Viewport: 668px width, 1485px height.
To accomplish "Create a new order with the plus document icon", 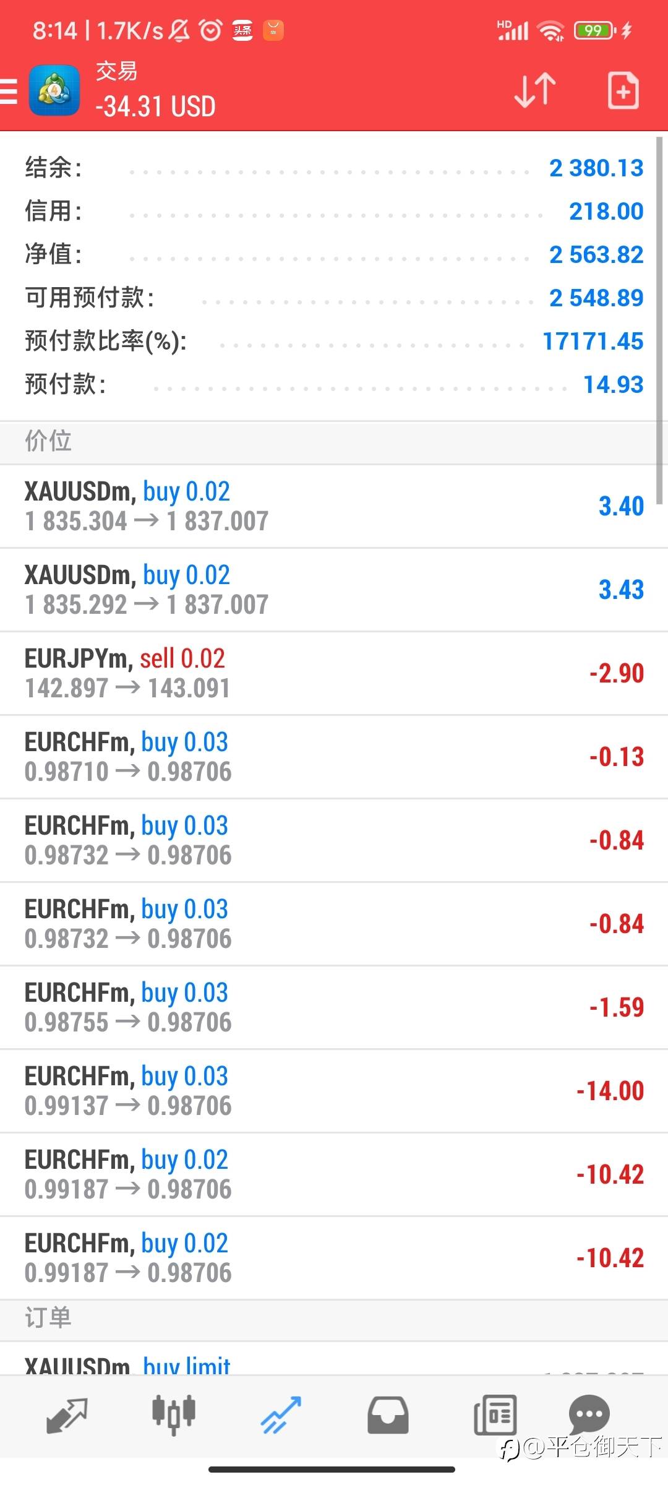I will (x=623, y=90).
